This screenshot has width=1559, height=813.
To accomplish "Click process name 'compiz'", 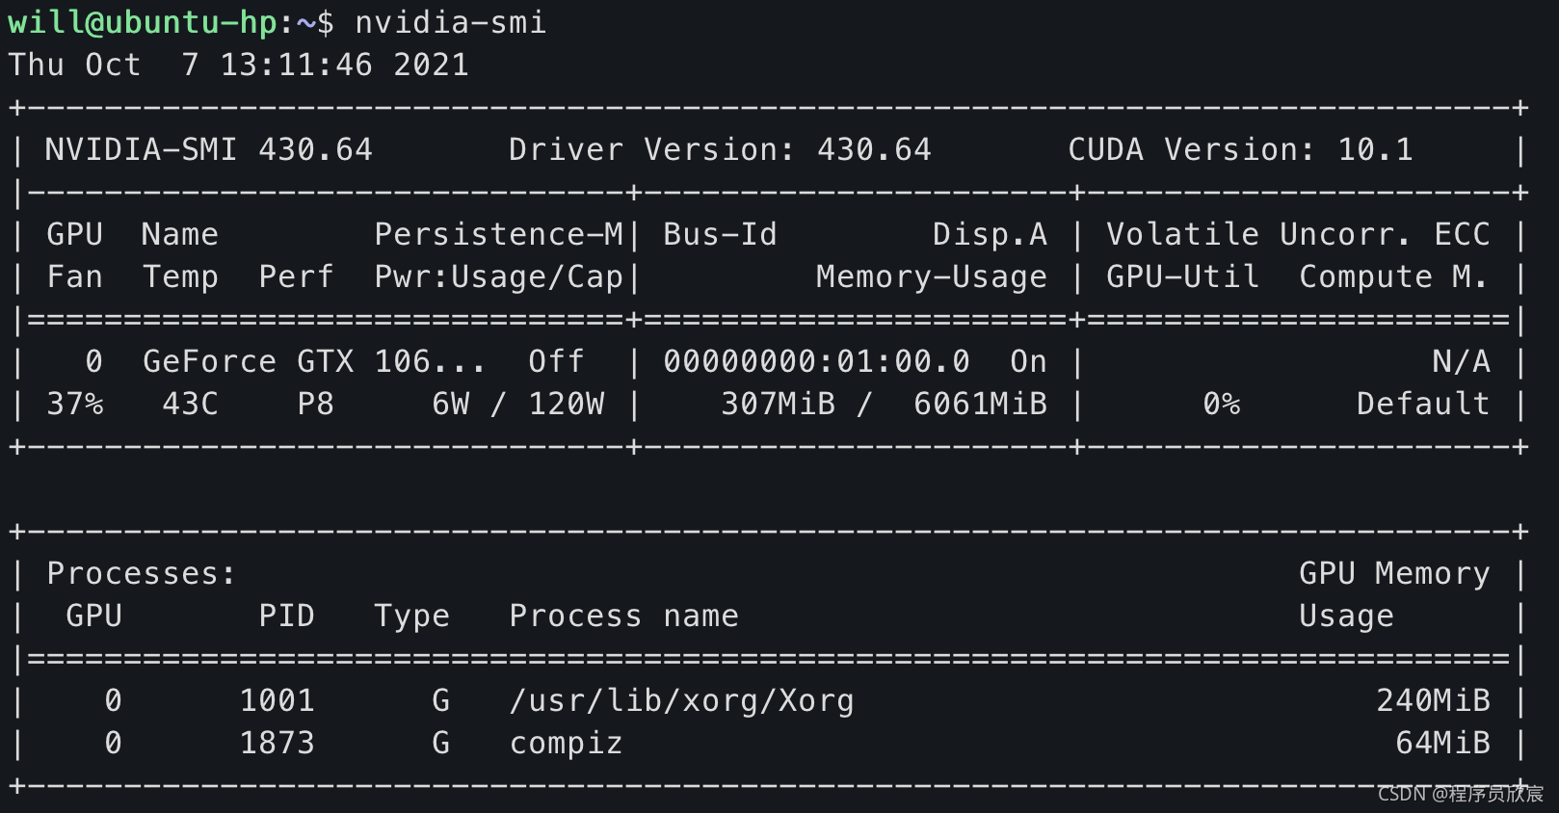I will (x=566, y=743).
